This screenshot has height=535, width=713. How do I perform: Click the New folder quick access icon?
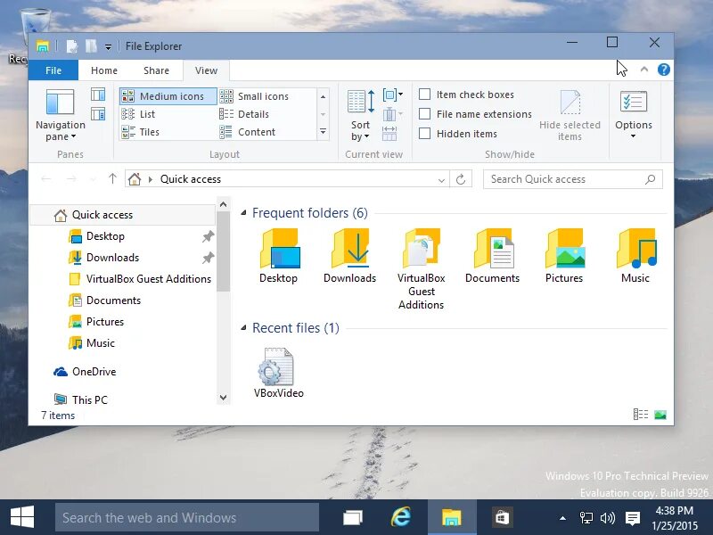click(91, 46)
